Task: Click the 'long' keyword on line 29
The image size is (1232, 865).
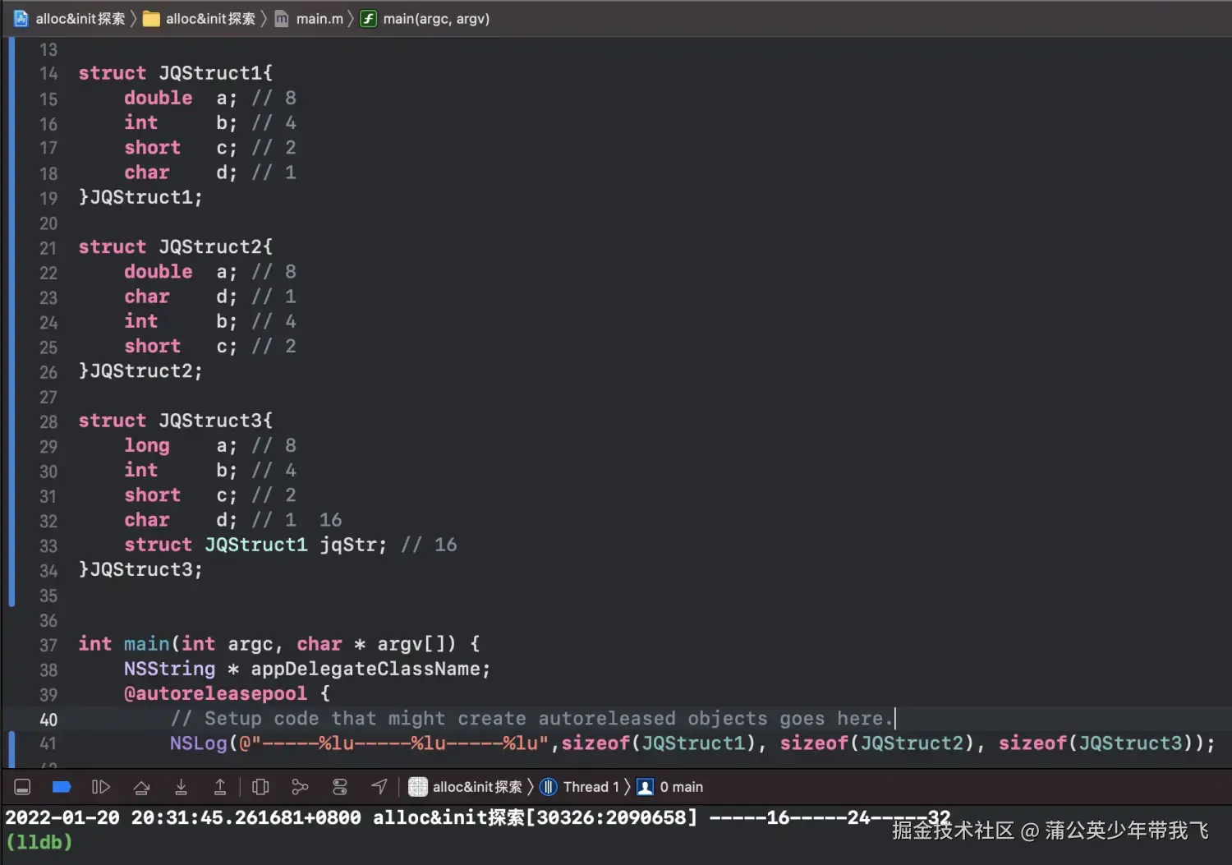Action: 147,445
